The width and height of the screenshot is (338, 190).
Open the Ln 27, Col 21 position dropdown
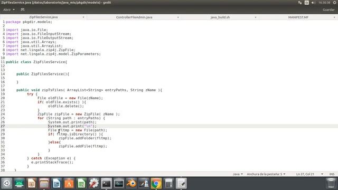[x=309, y=174]
